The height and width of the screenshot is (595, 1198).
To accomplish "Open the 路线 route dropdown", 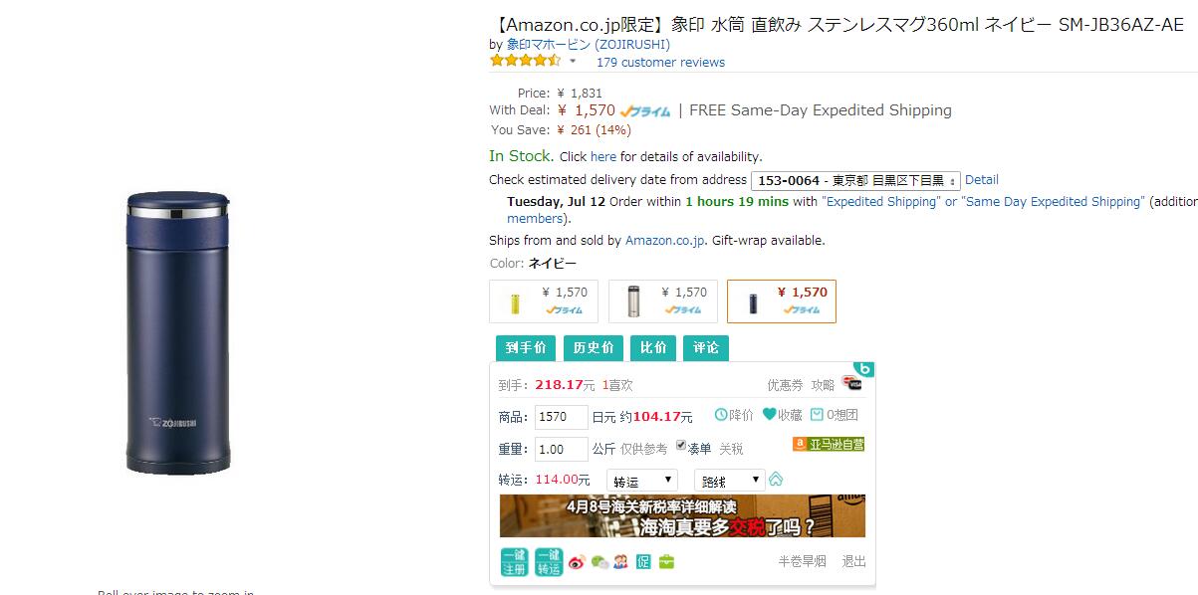I will tap(730, 481).
